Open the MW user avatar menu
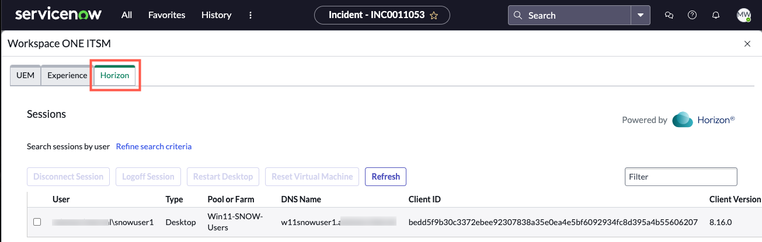The width and height of the screenshot is (762, 242). coord(743,15)
